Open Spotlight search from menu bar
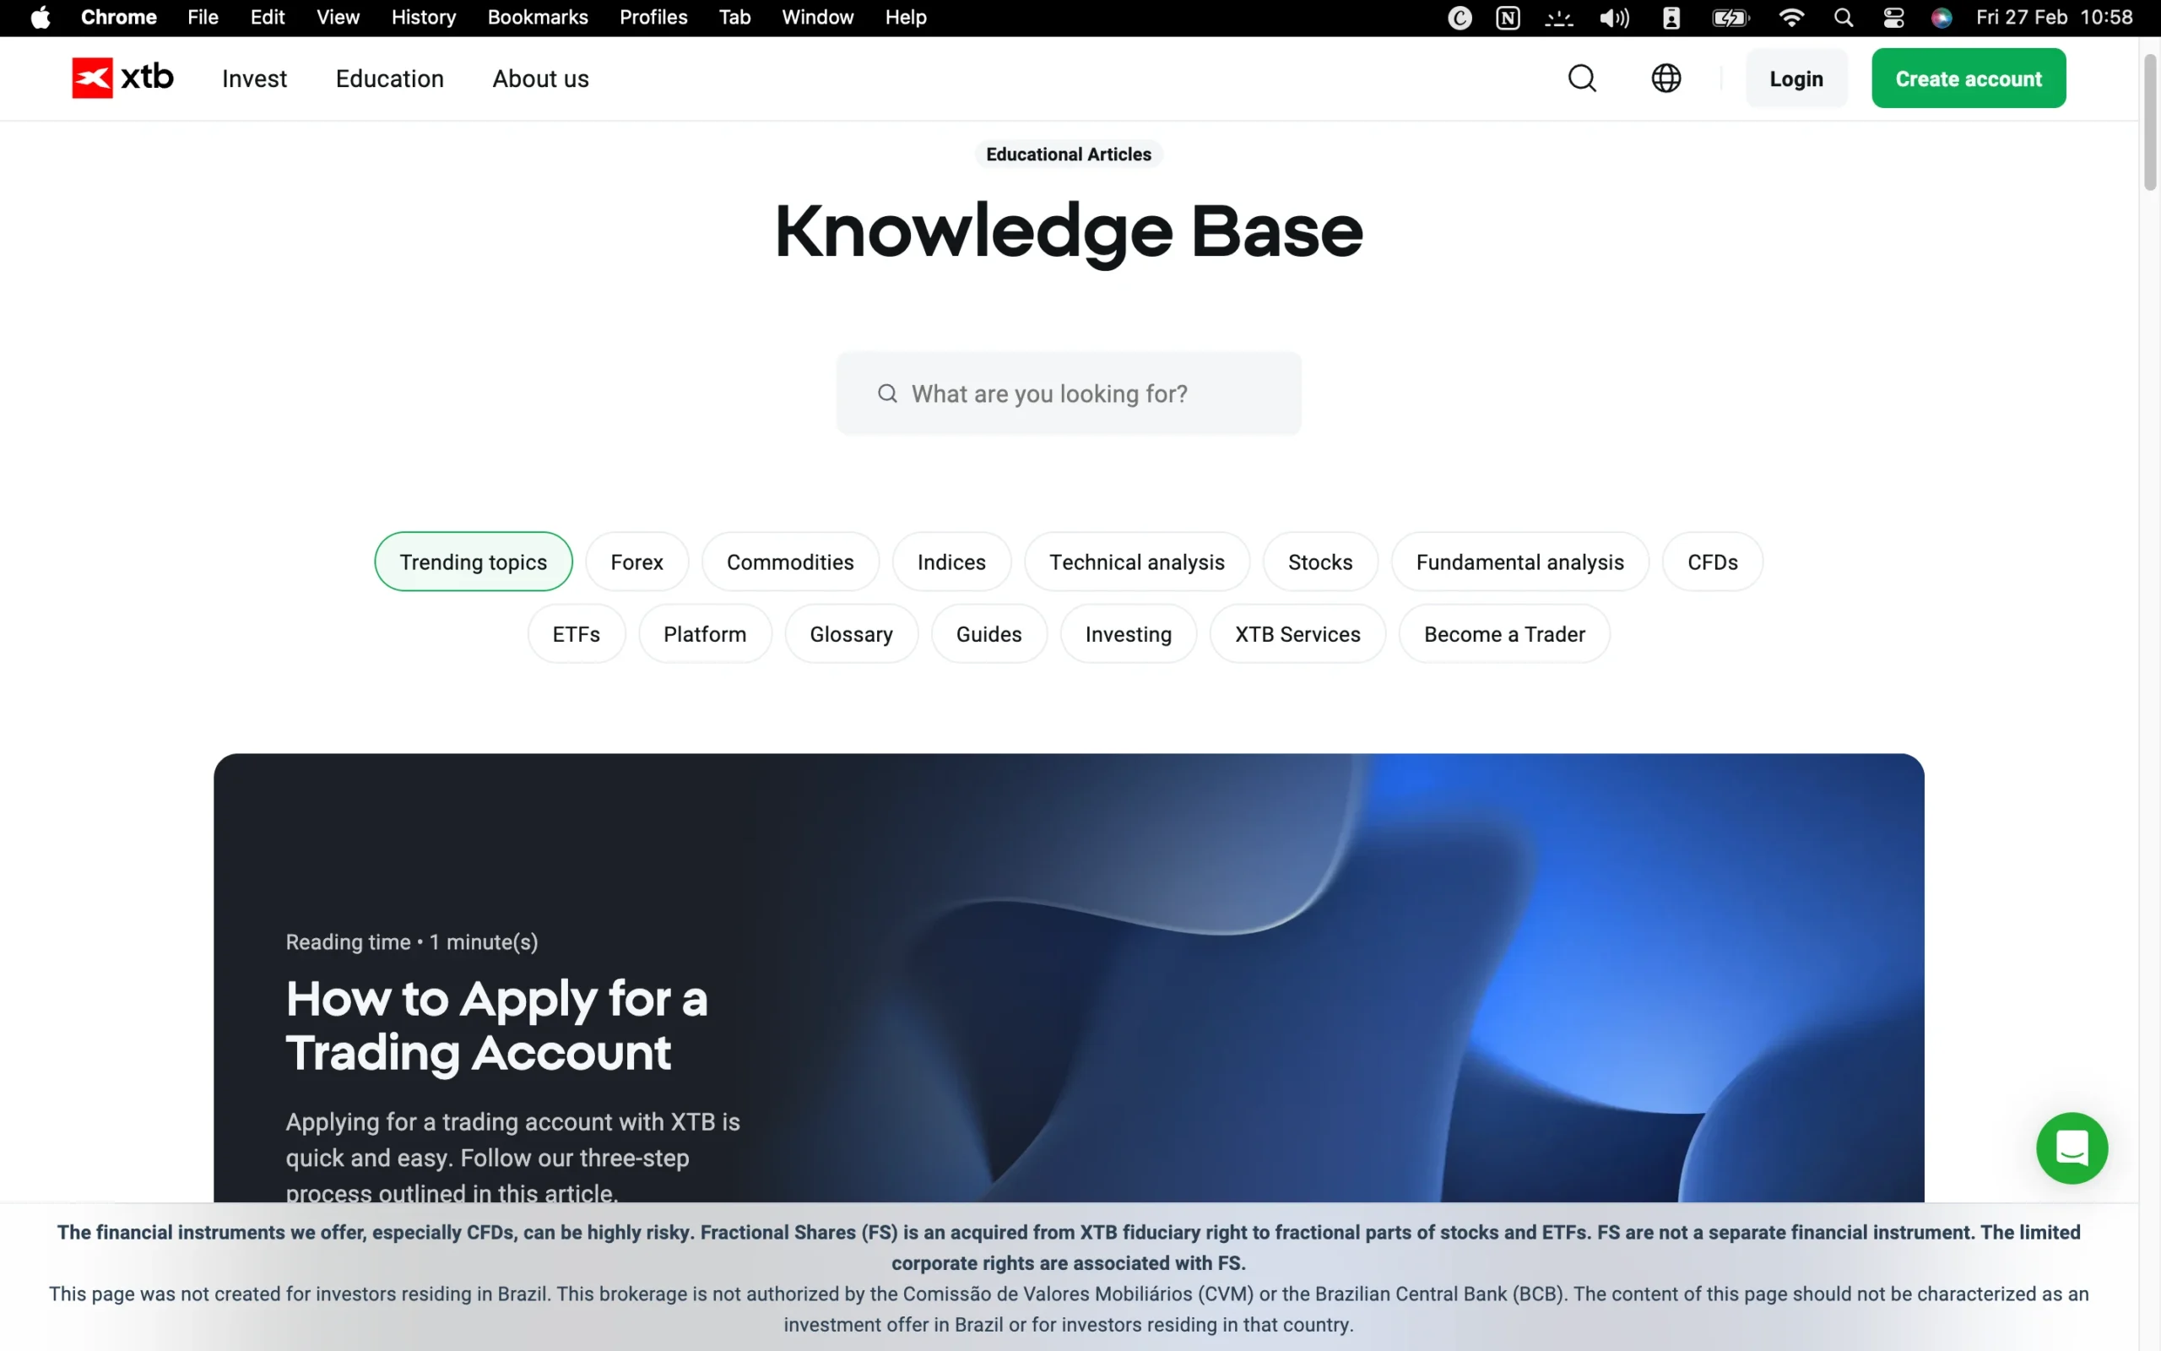Image resolution: width=2161 pixels, height=1351 pixels. 1843,17
